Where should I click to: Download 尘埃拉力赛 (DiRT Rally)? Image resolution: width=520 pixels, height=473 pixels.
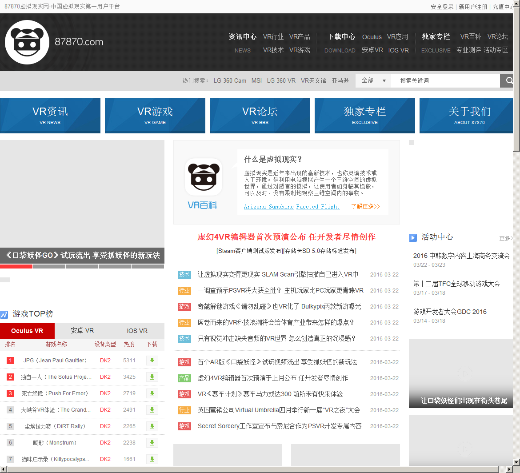tap(152, 426)
